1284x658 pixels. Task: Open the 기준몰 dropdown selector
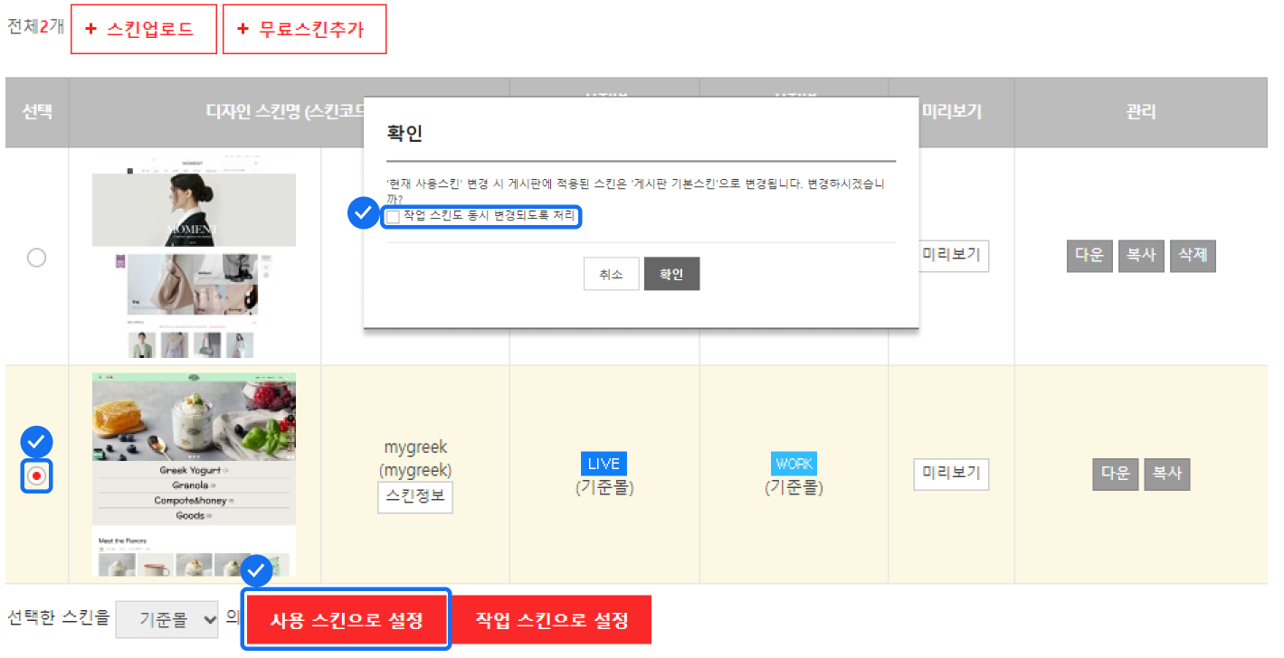pos(167,620)
